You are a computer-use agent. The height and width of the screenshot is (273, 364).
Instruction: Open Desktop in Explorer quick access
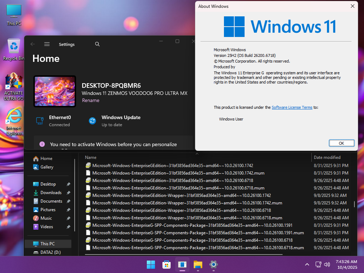48,184
